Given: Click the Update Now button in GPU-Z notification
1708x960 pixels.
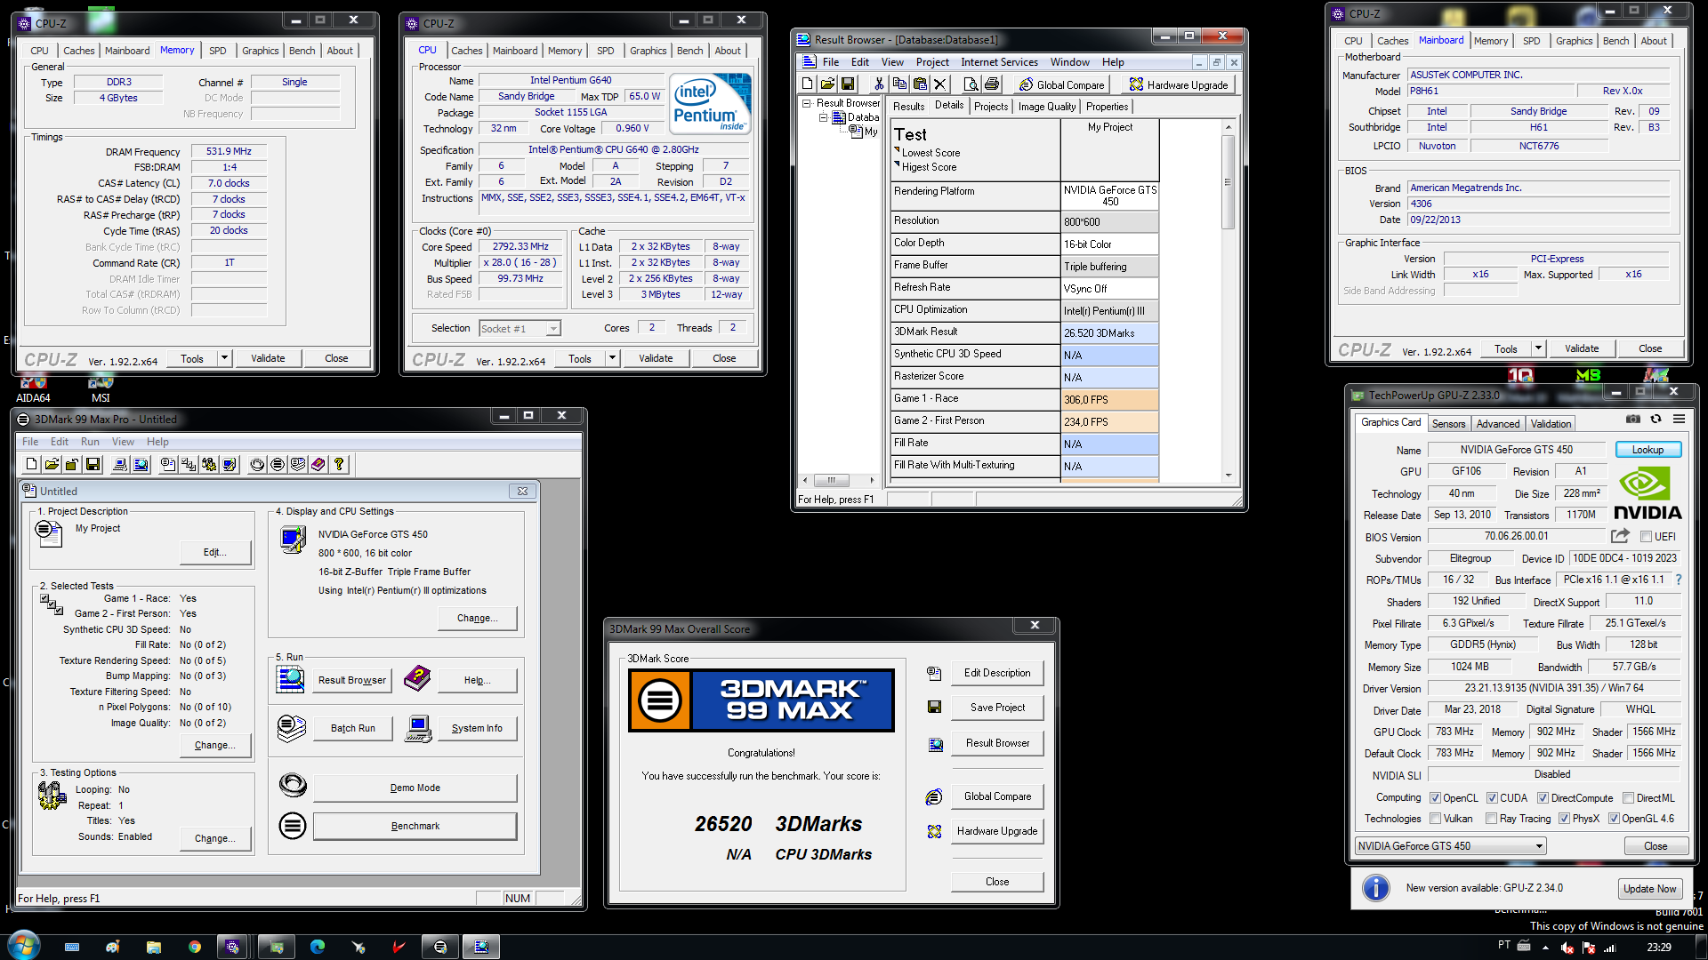Looking at the screenshot, I should [1649, 888].
